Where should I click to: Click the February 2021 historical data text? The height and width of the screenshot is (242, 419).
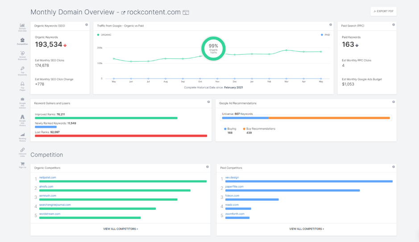(x=233, y=87)
